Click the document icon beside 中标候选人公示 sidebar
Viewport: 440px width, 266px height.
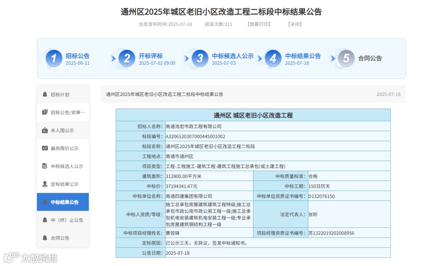click(x=45, y=166)
